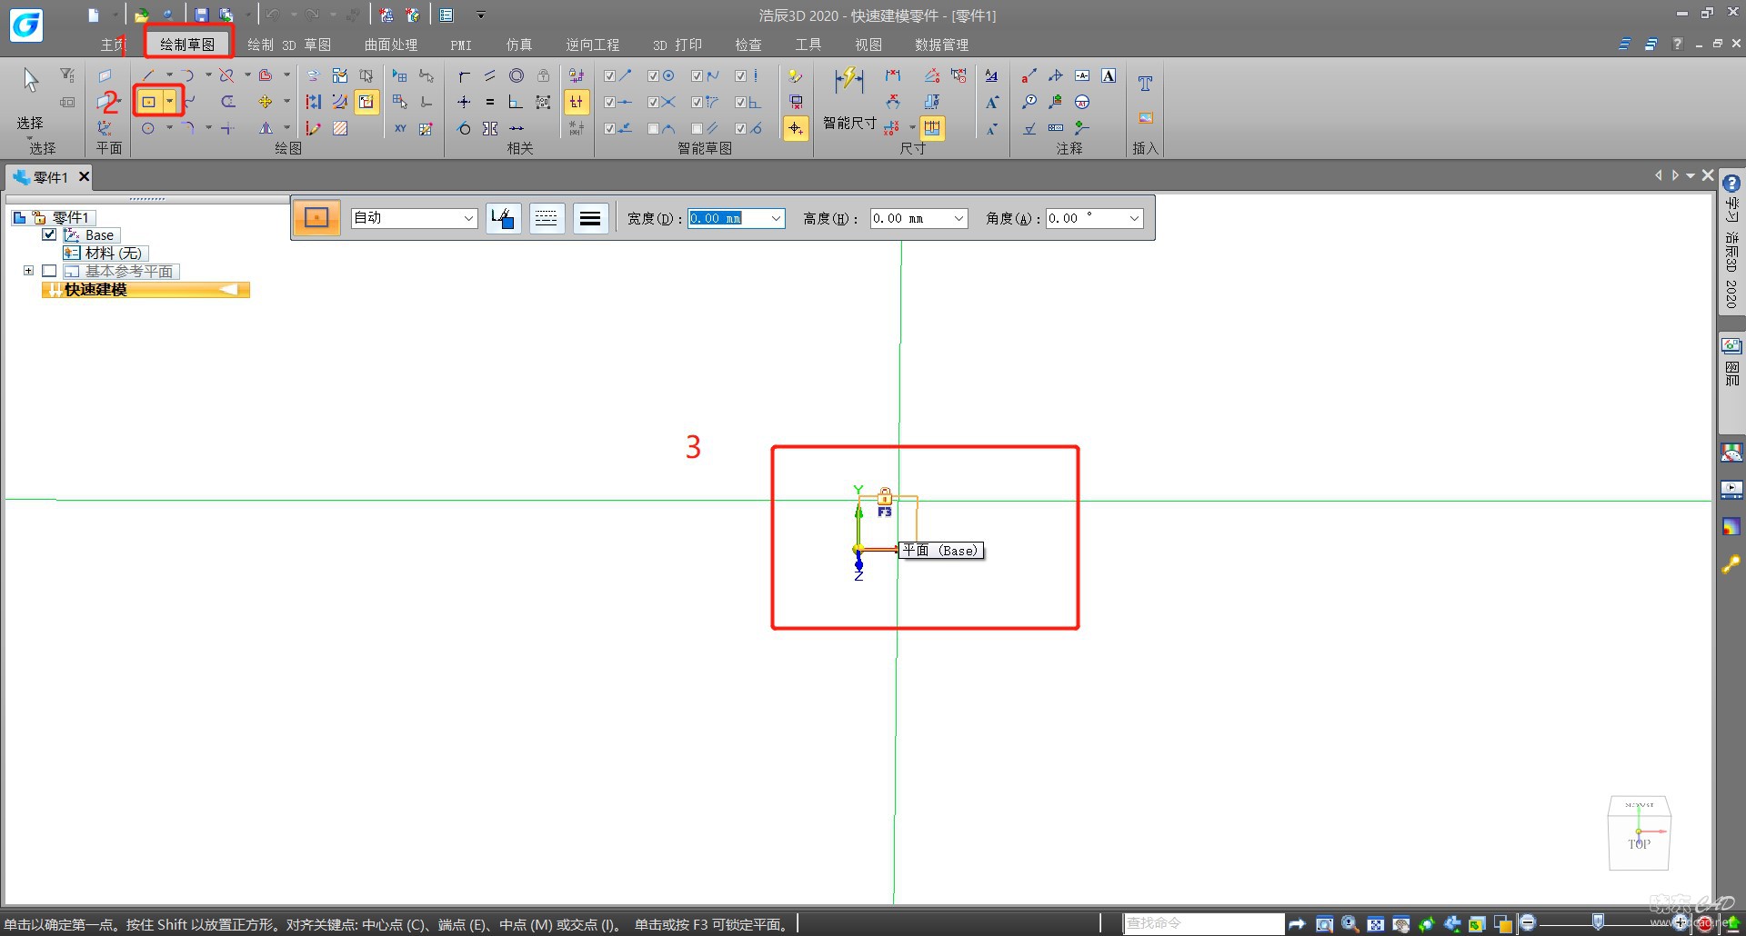Expand the 基本参考平面 tree node
The height and width of the screenshot is (936, 1746).
click(x=28, y=271)
